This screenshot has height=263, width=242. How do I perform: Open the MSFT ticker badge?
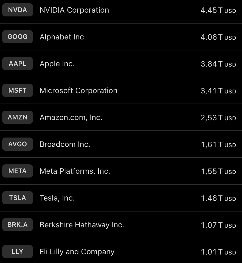18,91
